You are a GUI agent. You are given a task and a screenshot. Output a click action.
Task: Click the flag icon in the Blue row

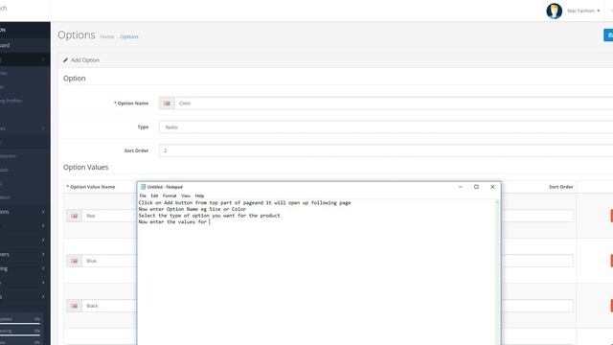(x=75, y=261)
